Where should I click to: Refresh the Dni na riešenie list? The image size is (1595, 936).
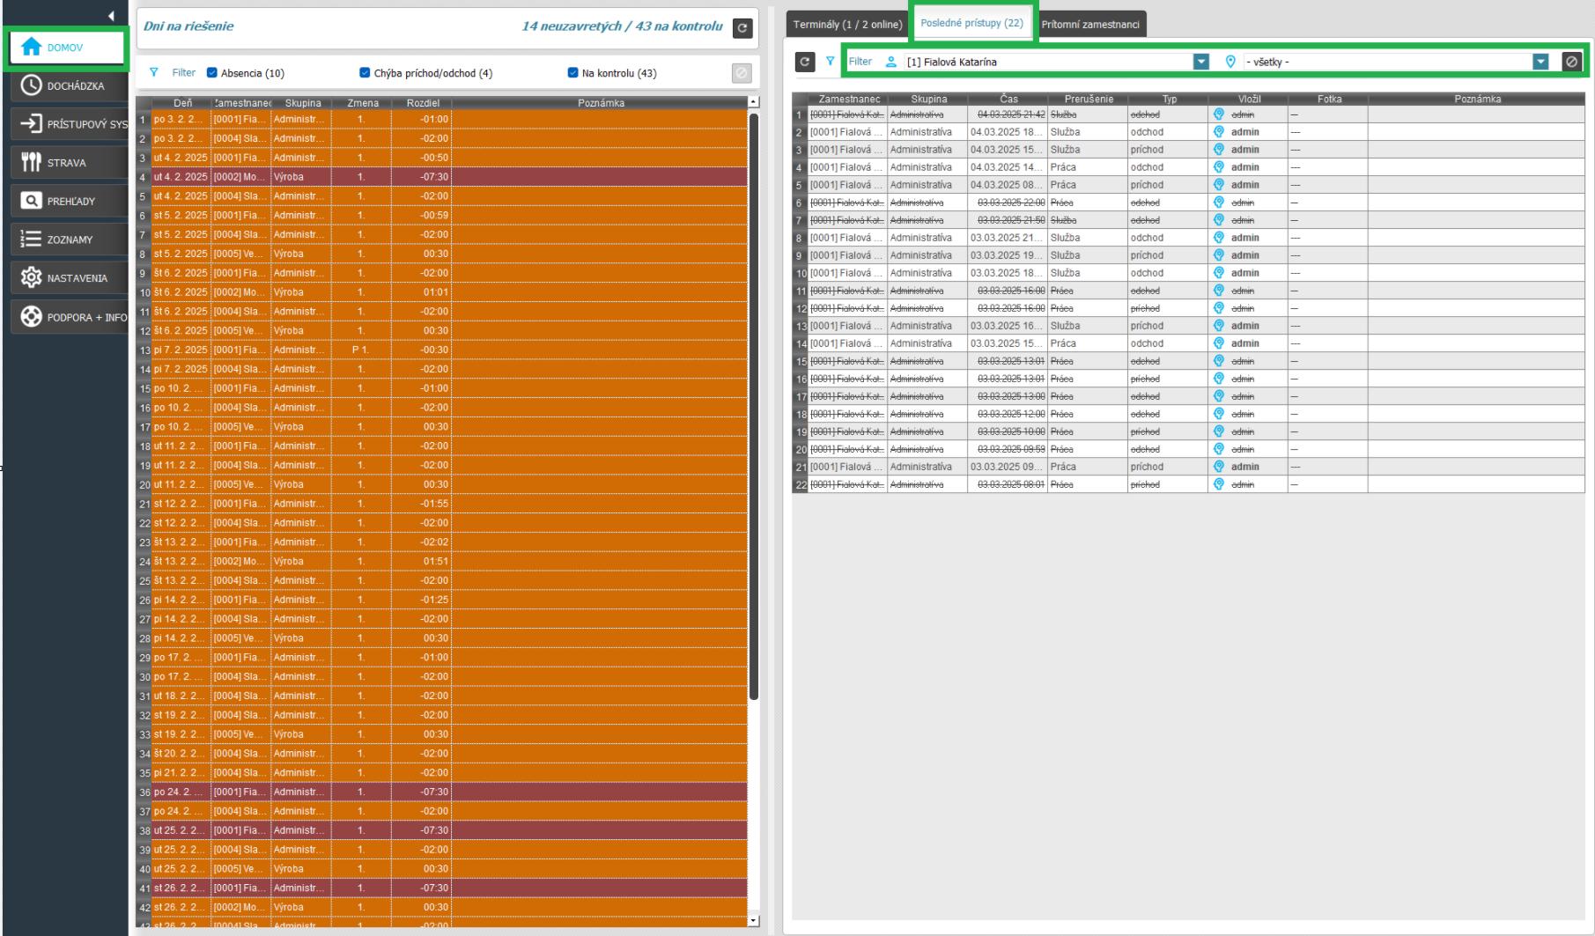coord(742,29)
